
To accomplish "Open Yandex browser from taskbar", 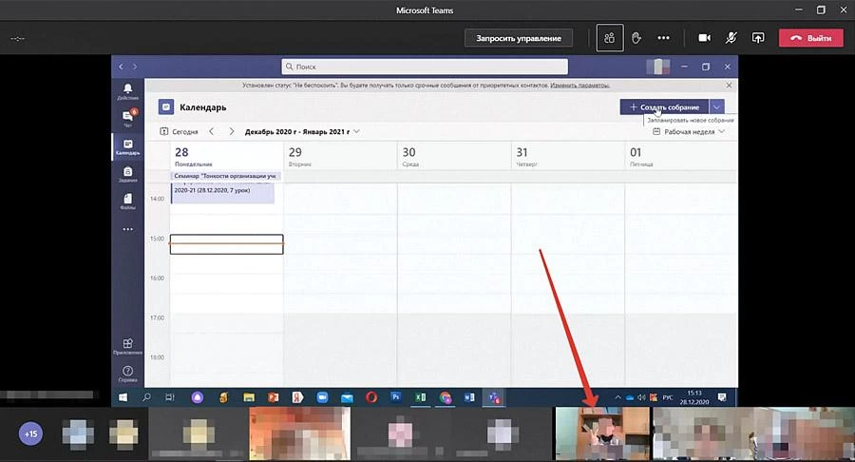I will click(x=297, y=397).
